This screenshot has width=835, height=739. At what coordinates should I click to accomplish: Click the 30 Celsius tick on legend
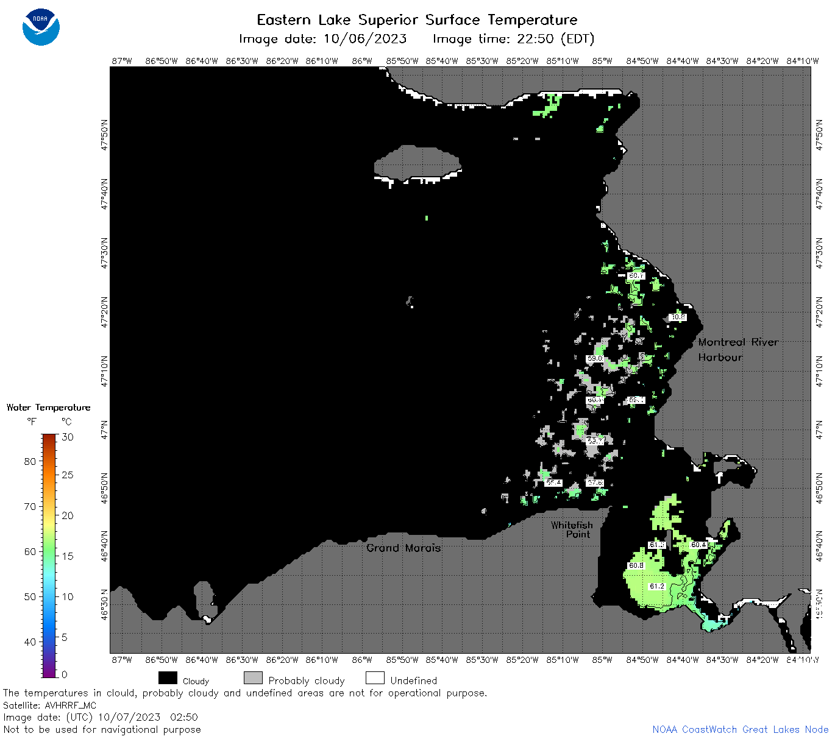(x=68, y=437)
